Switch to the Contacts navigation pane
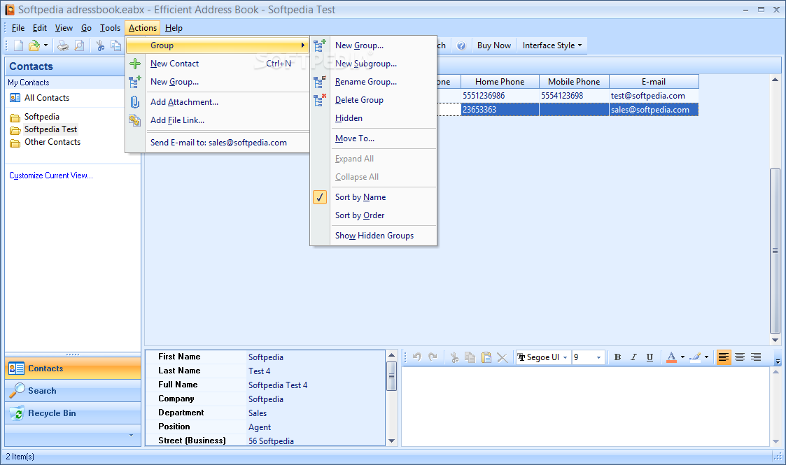786x465 pixels. (x=73, y=369)
